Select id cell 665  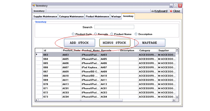[x=52, y=63]
